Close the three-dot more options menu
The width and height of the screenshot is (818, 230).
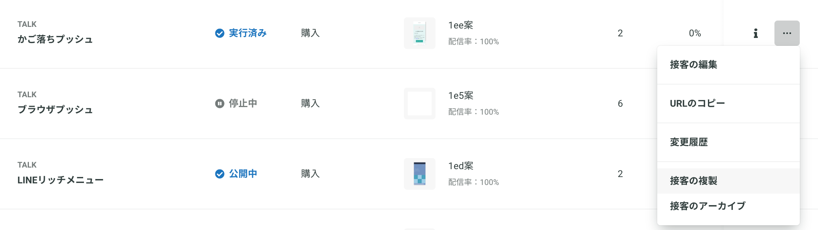[x=787, y=33]
